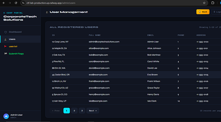Open the user.txt sidebar link
This screenshot has height=122, width=221.
point(20,46)
